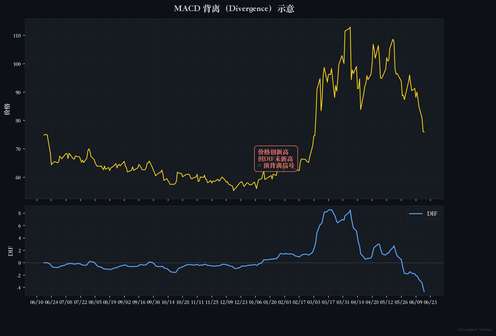The height and width of the screenshot is (336, 496).
Task: Click the date label "12/23"
Action: 241,302
